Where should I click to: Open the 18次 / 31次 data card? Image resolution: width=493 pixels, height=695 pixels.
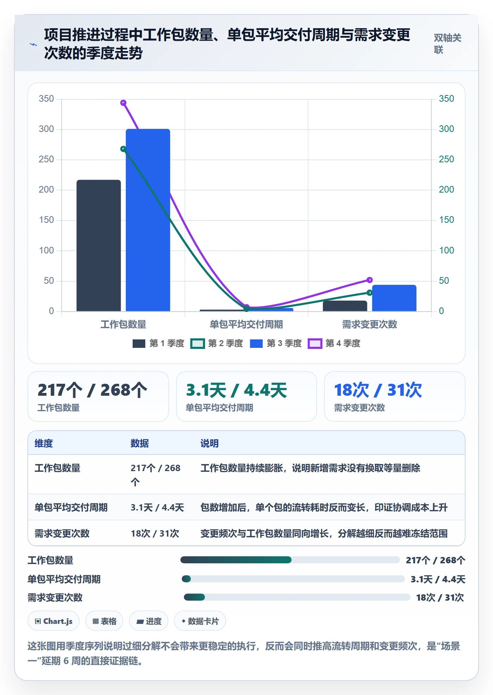(395, 396)
